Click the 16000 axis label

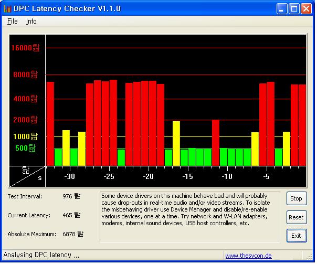[x=26, y=48]
